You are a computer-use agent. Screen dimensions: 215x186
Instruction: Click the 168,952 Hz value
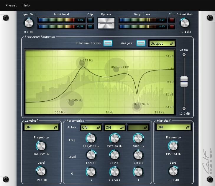pos(41,154)
